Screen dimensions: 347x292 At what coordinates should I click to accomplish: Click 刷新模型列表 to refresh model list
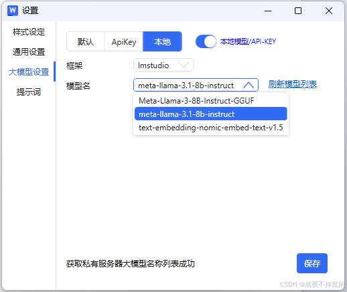pyautogui.click(x=293, y=84)
